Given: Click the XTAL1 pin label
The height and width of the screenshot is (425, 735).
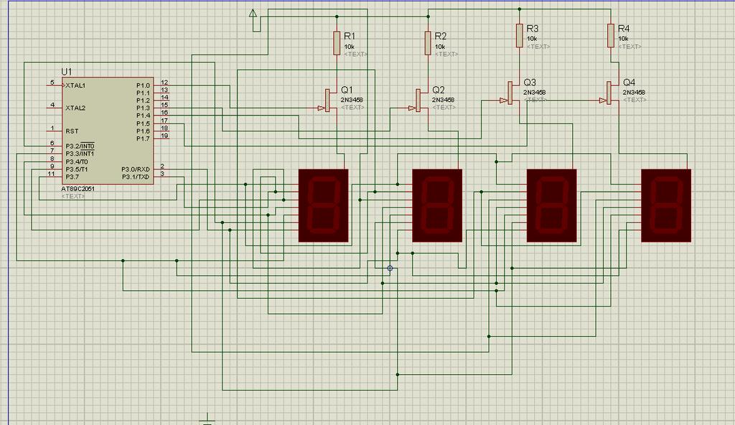Looking at the screenshot, I should point(75,85).
